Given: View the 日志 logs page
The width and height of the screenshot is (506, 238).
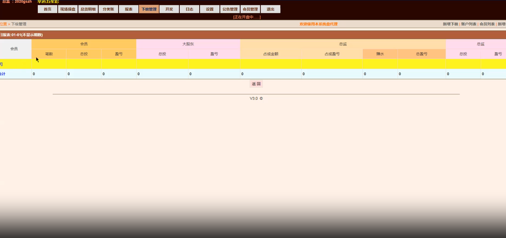Looking at the screenshot, I should click(x=189, y=9).
